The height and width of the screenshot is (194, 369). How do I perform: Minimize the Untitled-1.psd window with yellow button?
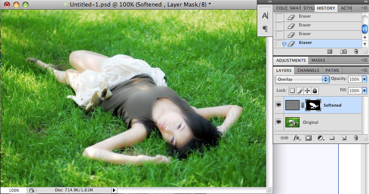16,4
